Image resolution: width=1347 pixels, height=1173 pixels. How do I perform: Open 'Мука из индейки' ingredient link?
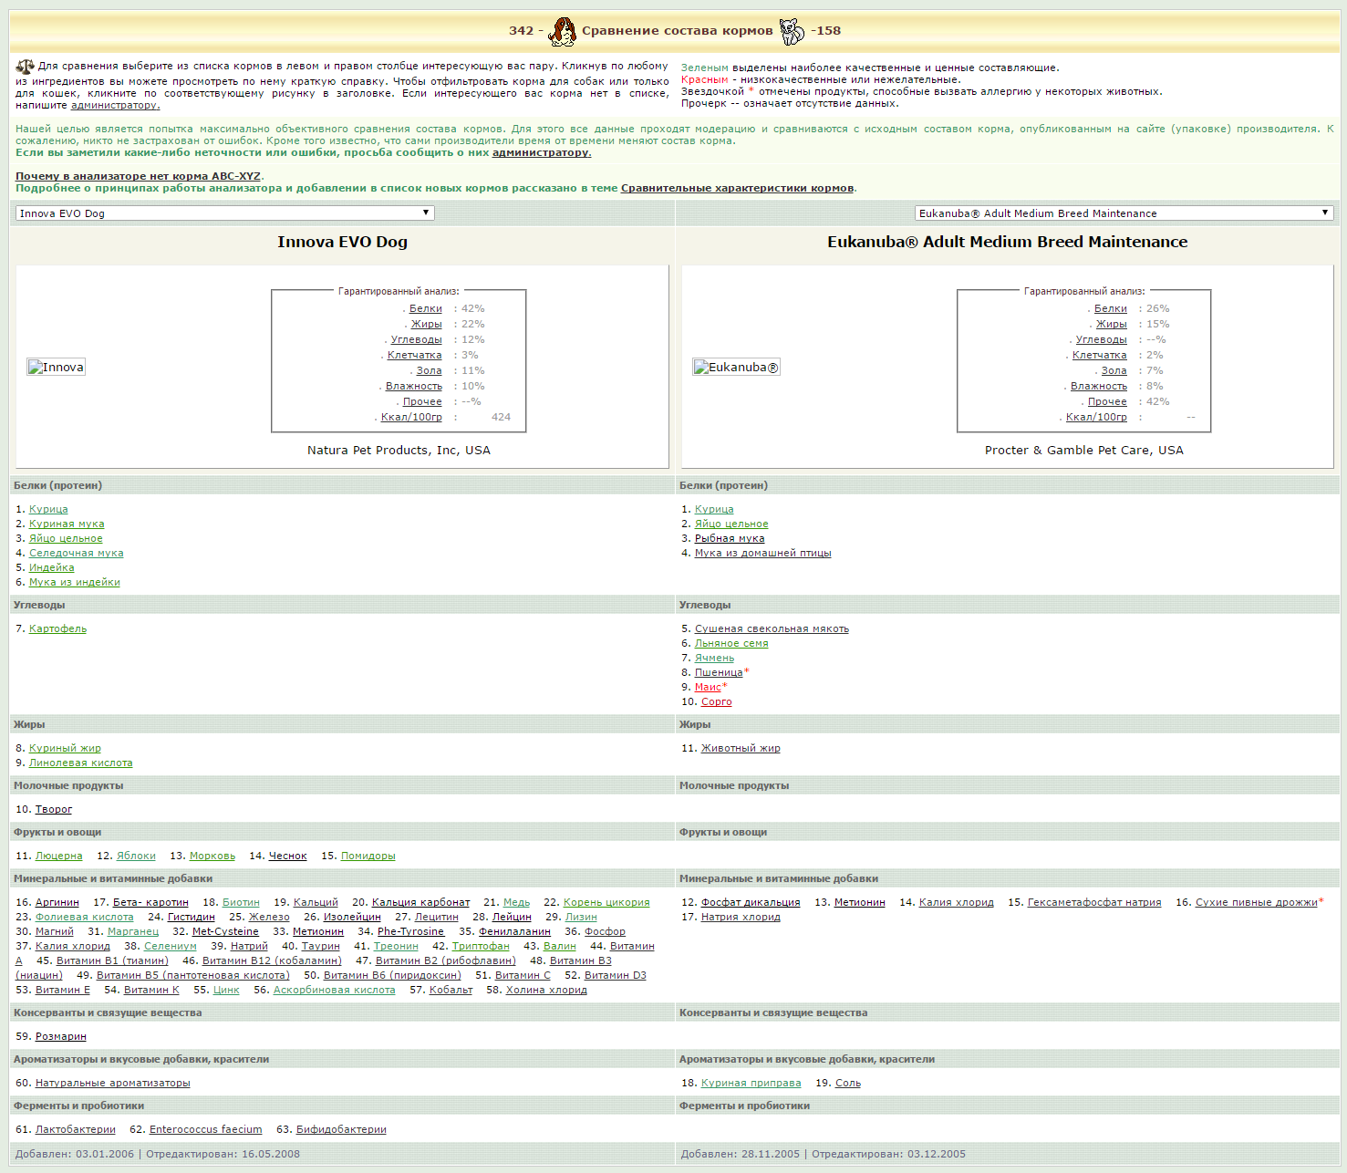point(75,583)
